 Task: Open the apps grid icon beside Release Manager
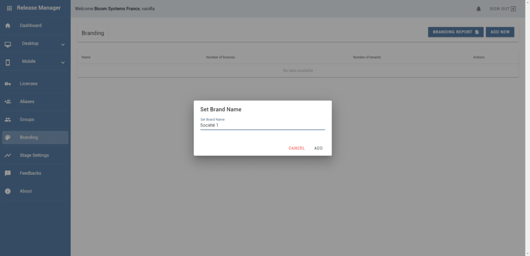tap(9, 8)
